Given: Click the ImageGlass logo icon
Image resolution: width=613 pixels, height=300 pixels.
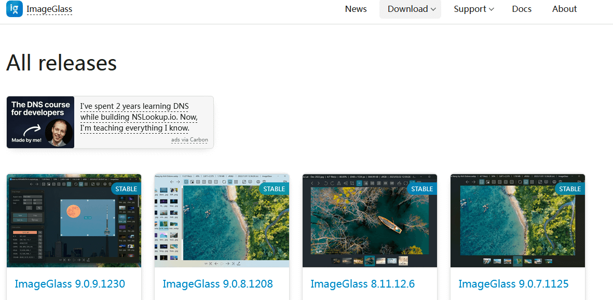Looking at the screenshot, I should (15, 9).
